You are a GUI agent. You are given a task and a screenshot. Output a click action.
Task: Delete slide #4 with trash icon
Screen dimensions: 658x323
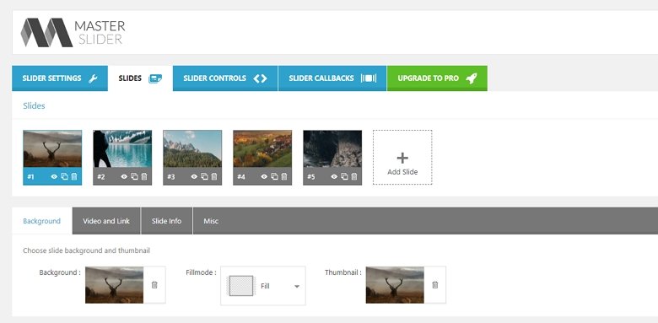click(284, 176)
